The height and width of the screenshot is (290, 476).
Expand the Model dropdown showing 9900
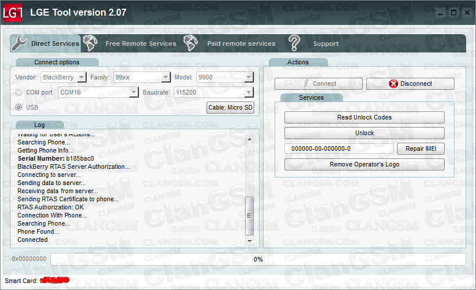pyautogui.click(x=249, y=77)
